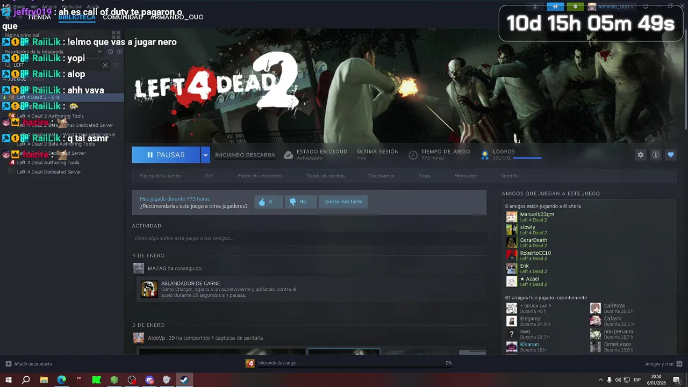The width and height of the screenshot is (688, 387).
Task: Click taskbar volume speaker icon
Action: click(618, 380)
